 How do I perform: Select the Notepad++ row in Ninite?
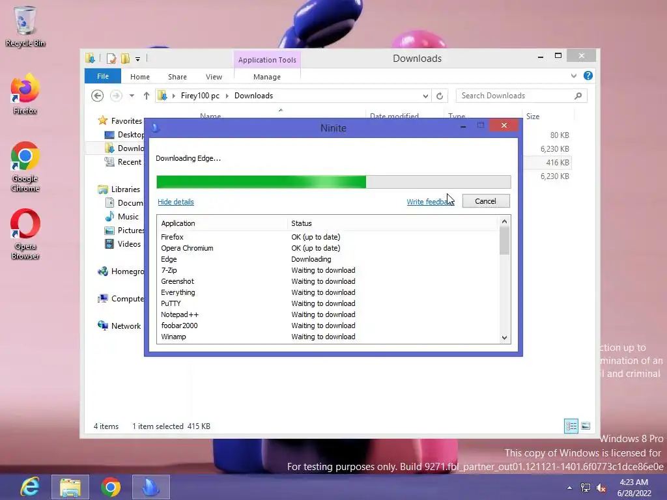pos(328,314)
